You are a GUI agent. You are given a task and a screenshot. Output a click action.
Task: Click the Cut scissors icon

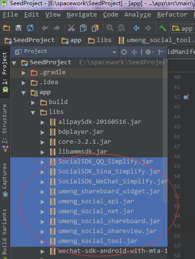71,28
